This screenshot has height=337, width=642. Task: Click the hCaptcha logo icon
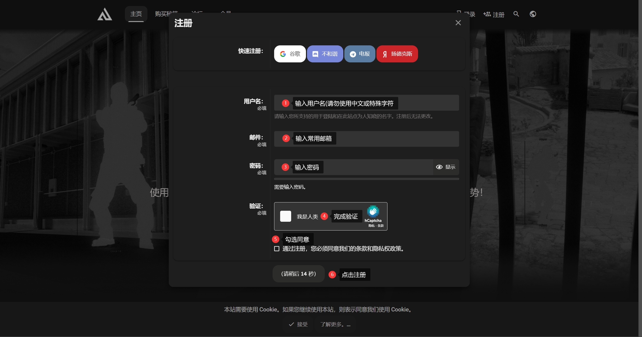click(x=373, y=211)
